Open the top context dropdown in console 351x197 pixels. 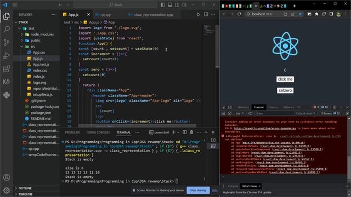click(239, 113)
